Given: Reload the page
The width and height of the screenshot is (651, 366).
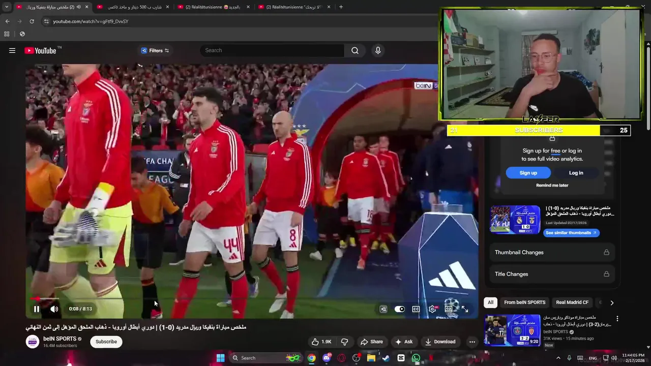Looking at the screenshot, I should [32, 21].
